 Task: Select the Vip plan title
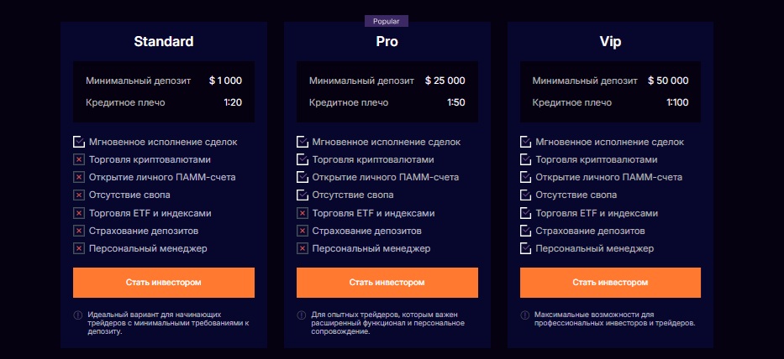click(611, 41)
